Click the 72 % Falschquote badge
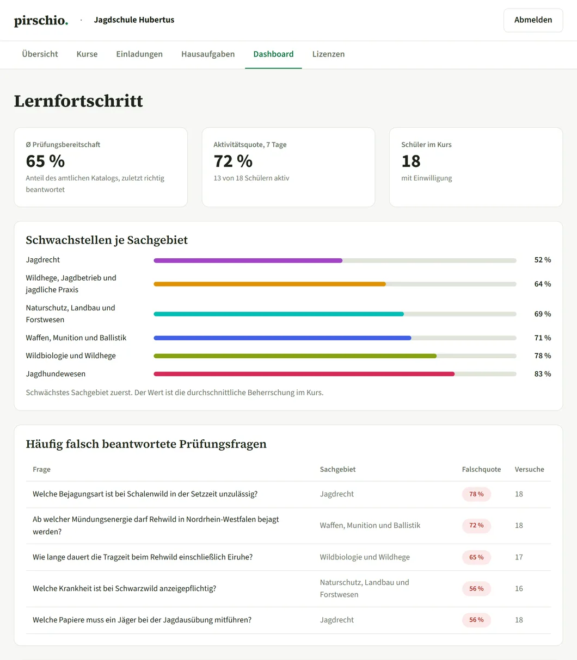The image size is (577, 660). pyautogui.click(x=476, y=525)
